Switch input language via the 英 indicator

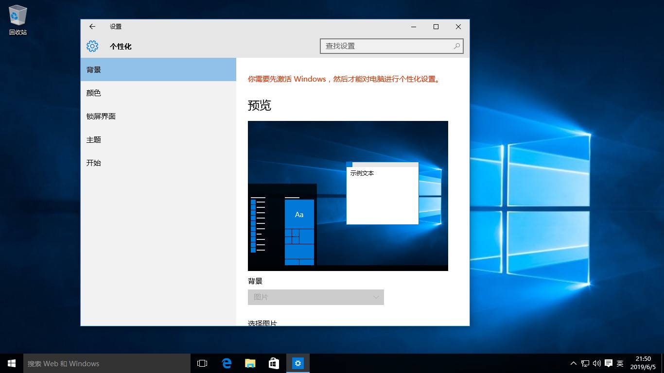620,363
